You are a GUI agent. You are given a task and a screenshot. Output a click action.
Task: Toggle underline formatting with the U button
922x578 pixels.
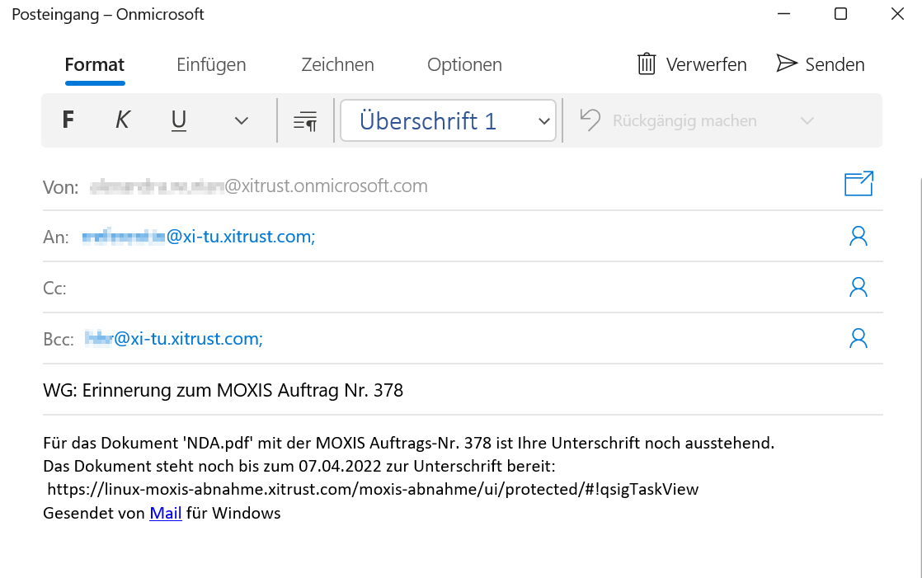[178, 120]
